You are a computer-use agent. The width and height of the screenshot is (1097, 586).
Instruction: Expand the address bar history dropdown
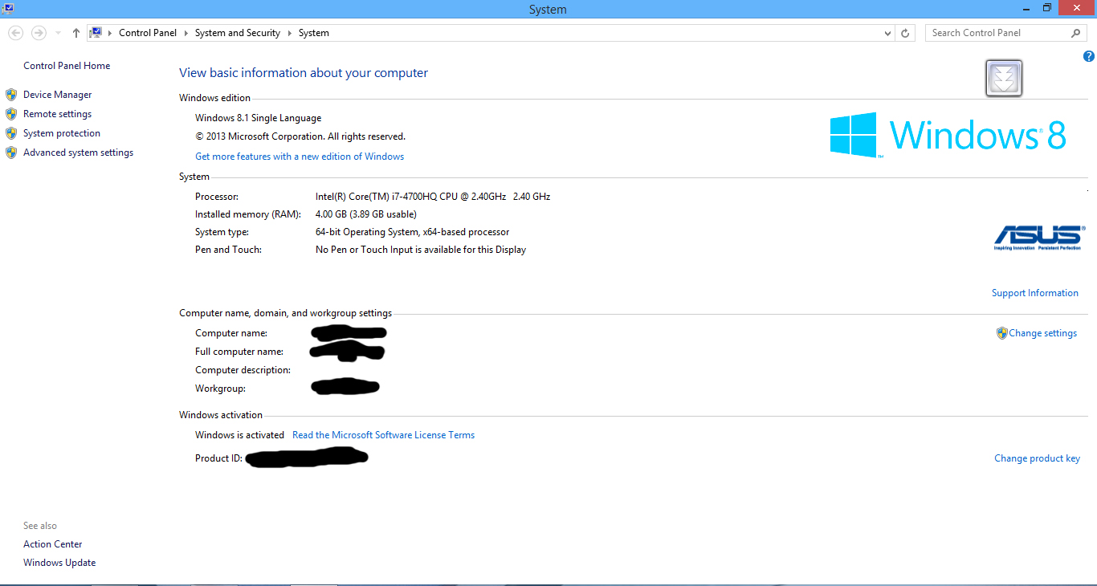[887, 33]
